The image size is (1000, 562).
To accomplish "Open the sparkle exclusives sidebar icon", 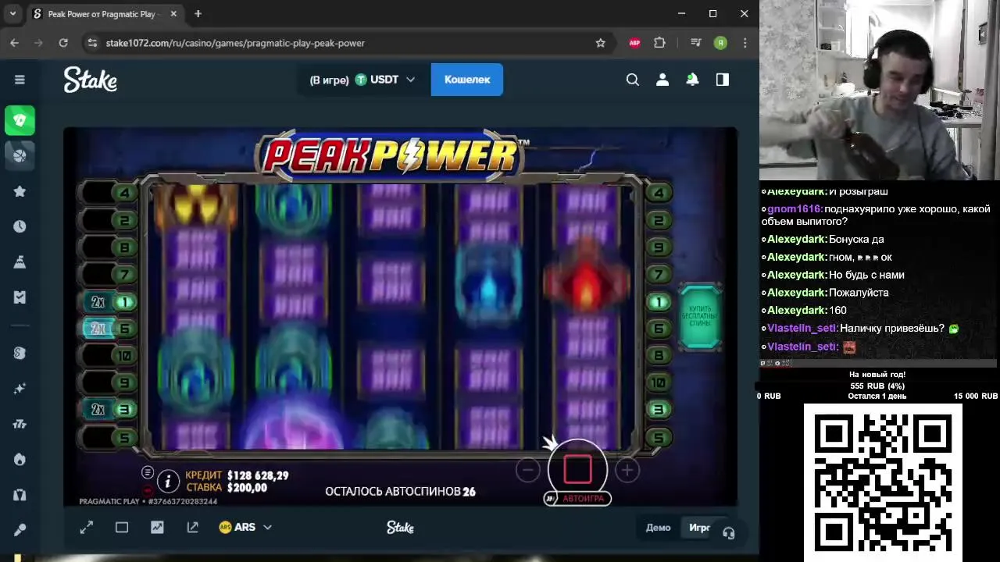I will tap(20, 389).
